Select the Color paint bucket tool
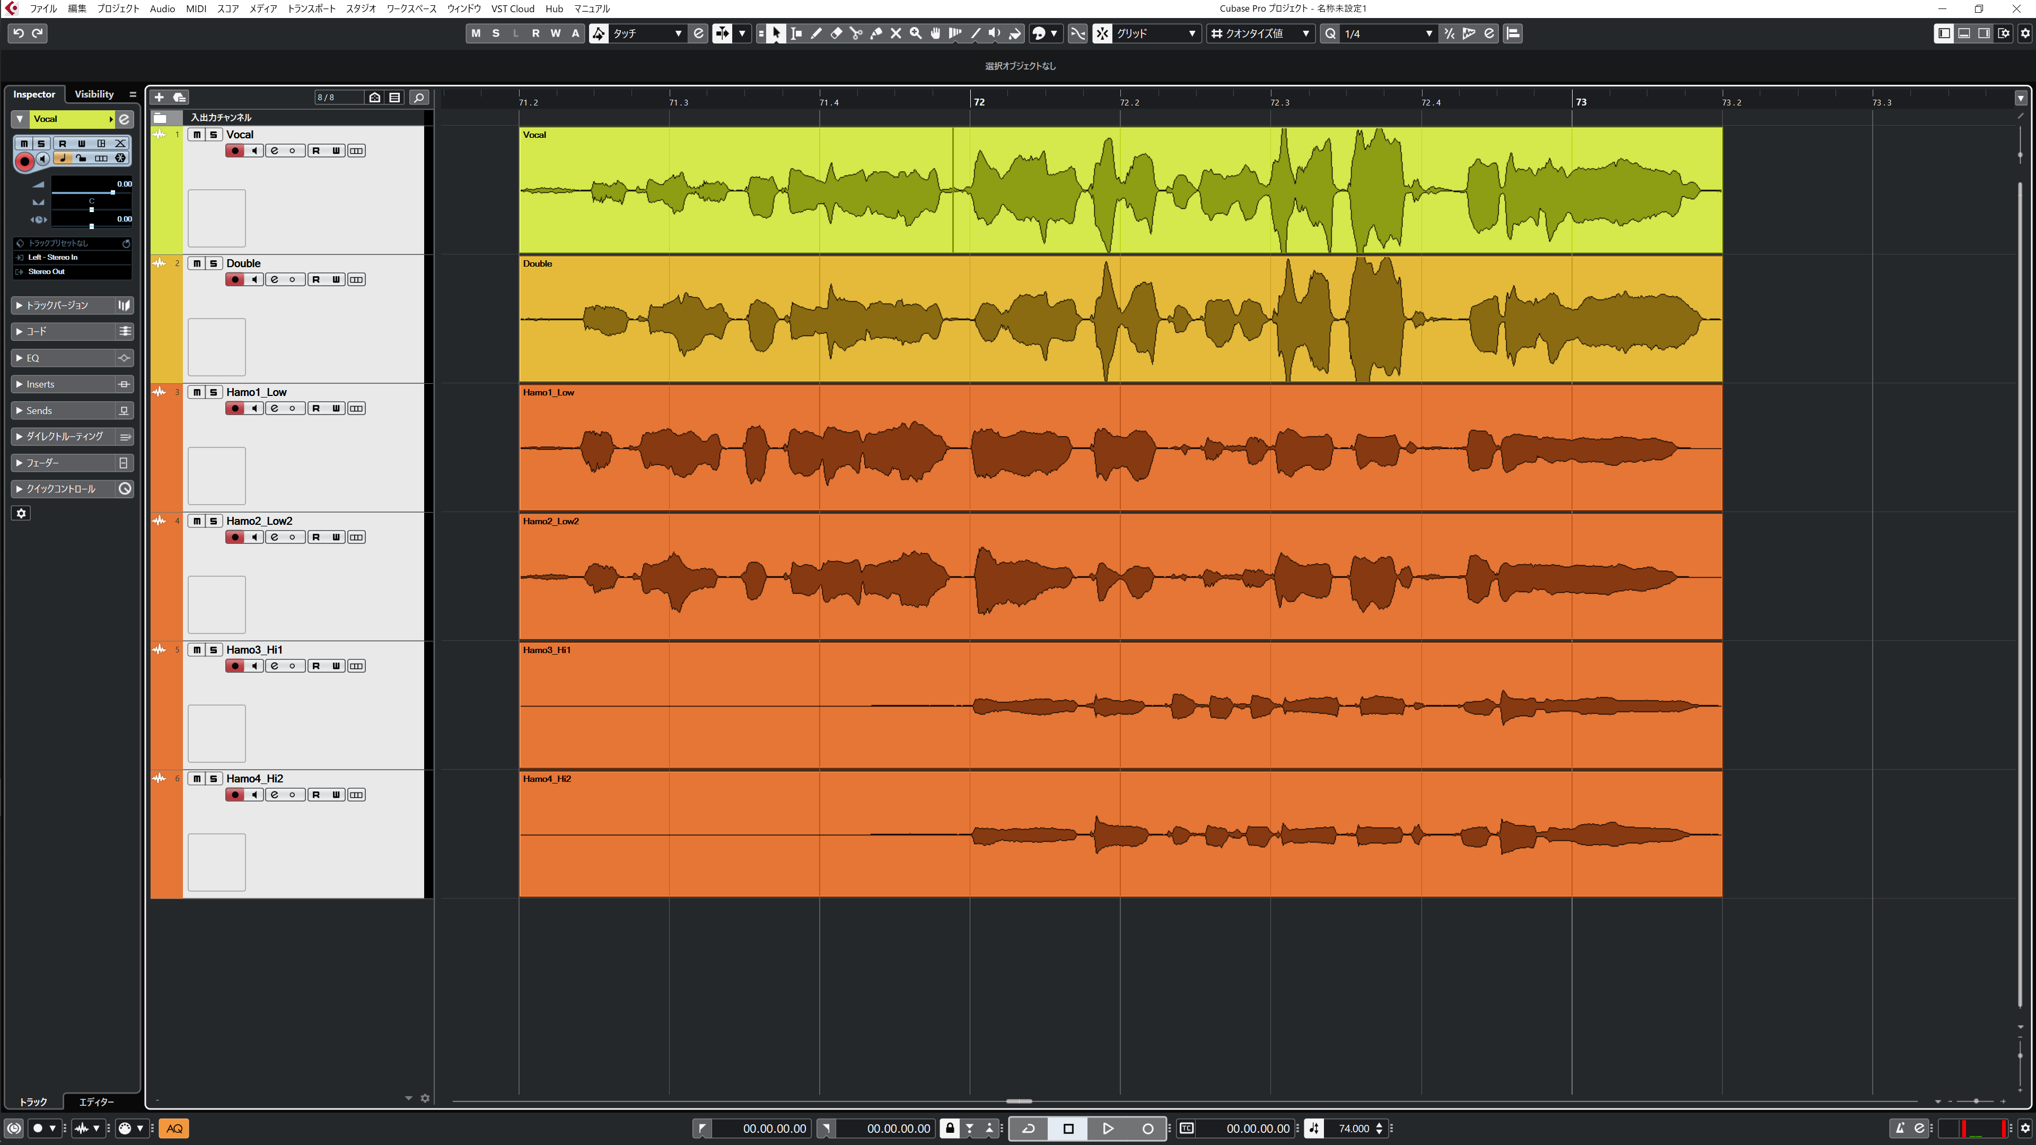The width and height of the screenshot is (2036, 1145). [1015, 33]
